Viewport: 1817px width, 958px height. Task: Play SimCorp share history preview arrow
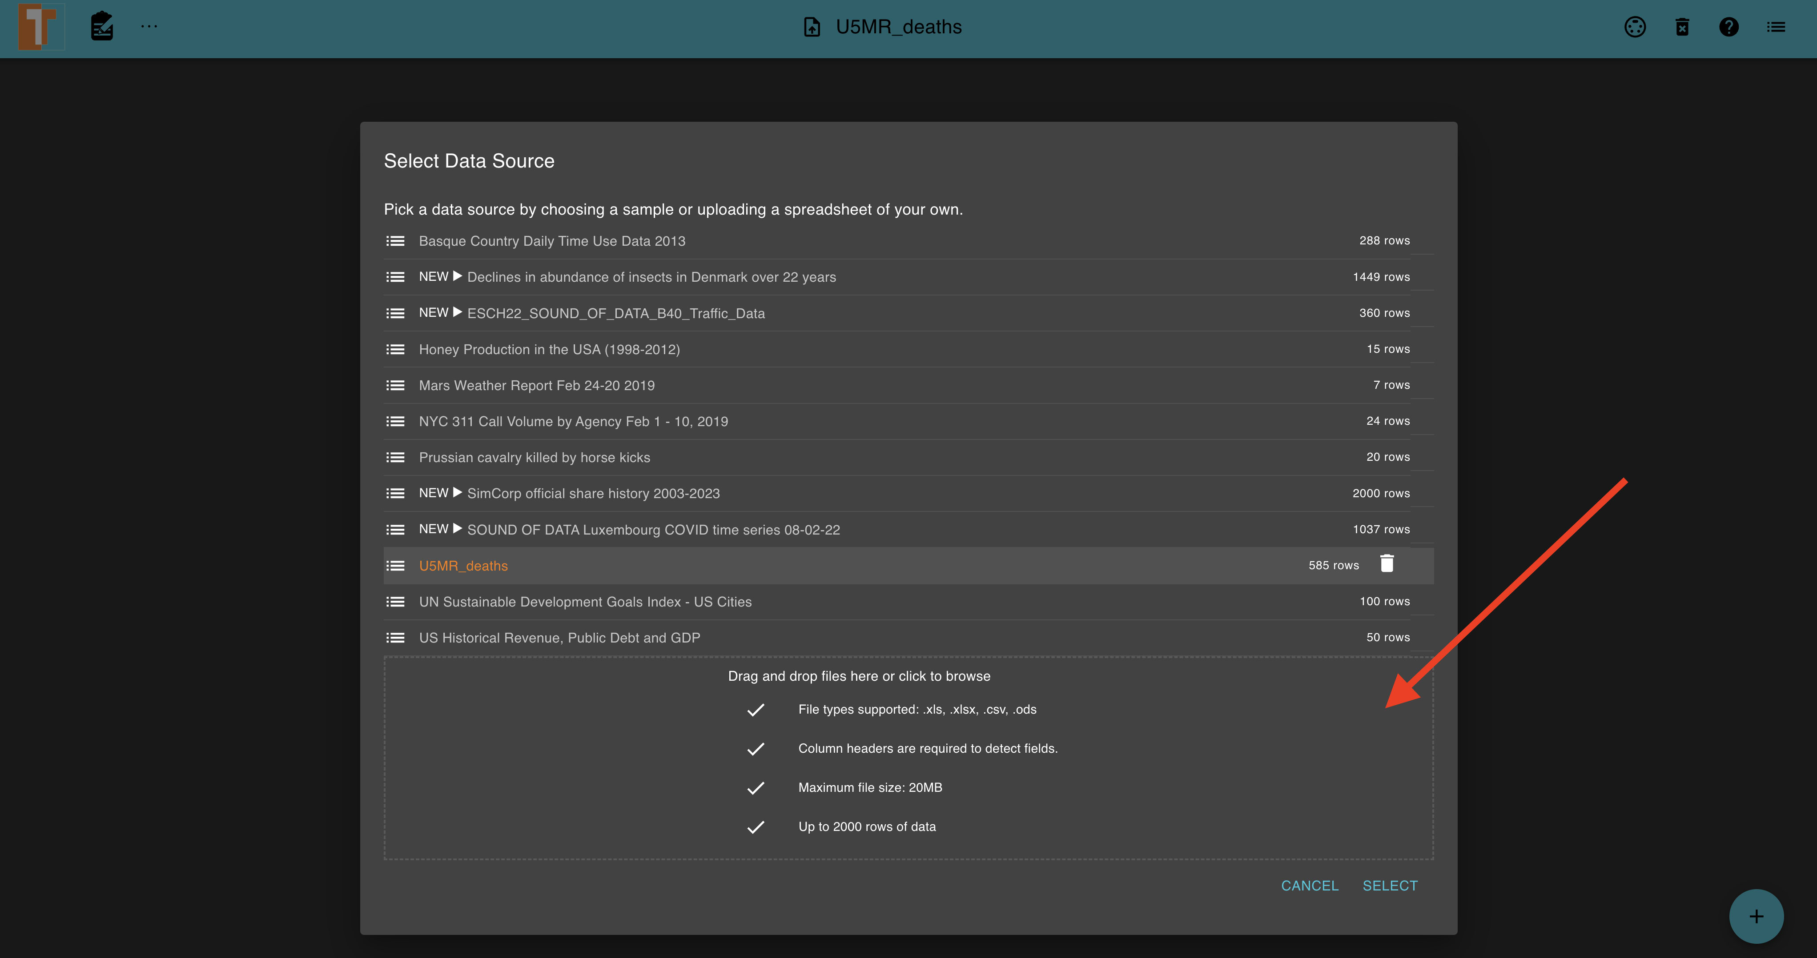click(x=457, y=493)
